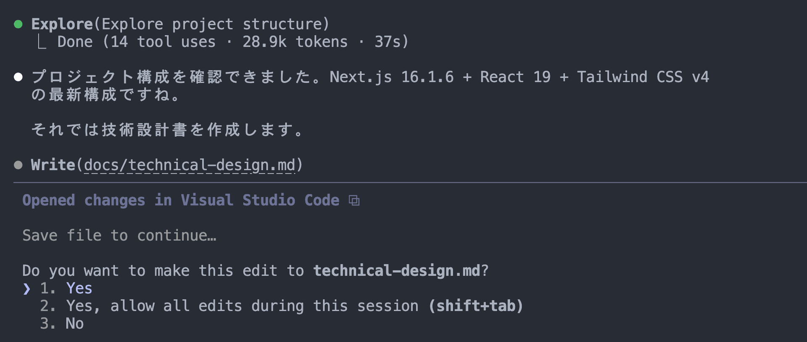Click the green status dot beside Explore
Image resolution: width=807 pixels, height=342 pixels.
(18, 24)
